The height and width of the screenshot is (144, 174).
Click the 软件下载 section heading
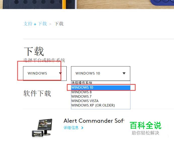[37, 93]
